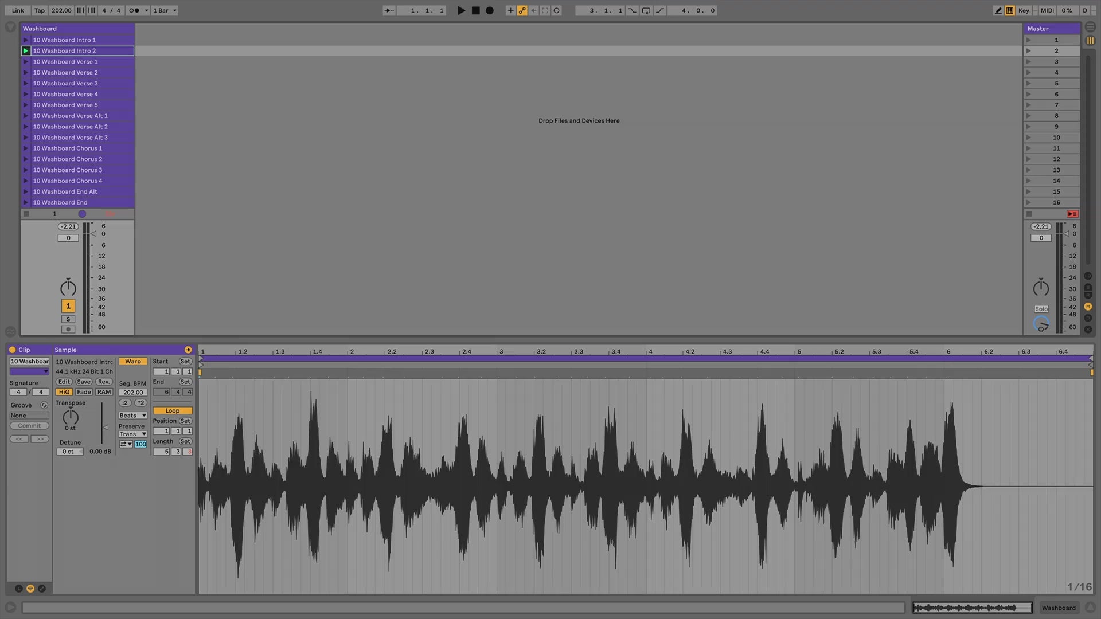Toggle the Link button
Image resolution: width=1101 pixels, height=619 pixels.
pyautogui.click(x=18, y=10)
